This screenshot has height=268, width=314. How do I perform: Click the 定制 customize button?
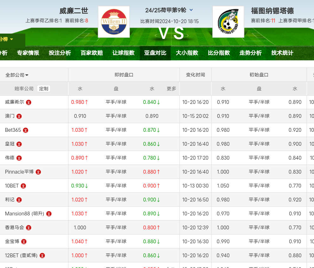(x=44, y=89)
